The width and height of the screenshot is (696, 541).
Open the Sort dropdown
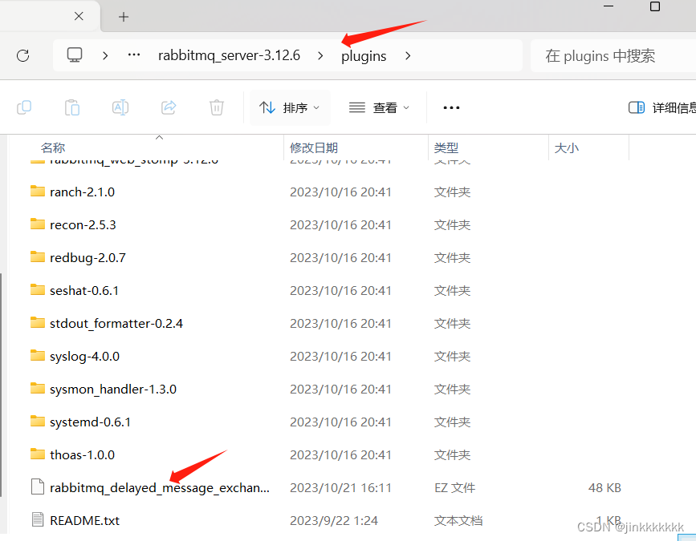(x=290, y=107)
